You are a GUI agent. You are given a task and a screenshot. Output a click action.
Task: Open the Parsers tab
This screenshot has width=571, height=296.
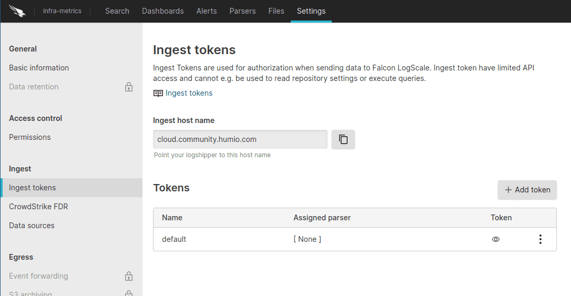pyautogui.click(x=242, y=11)
